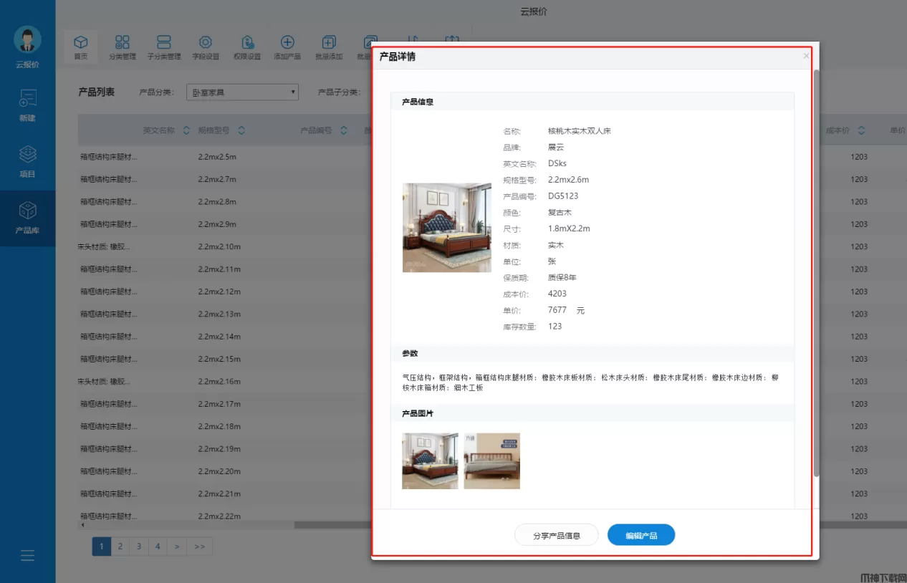Select 产品库 product library in sidebar

(x=27, y=218)
